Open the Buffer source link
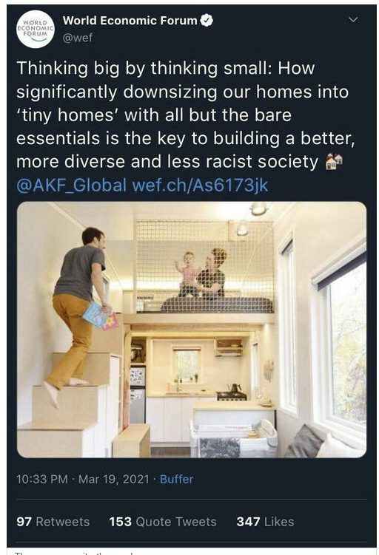The height and width of the screenshot is (555, 379). [x=177, y=479]
